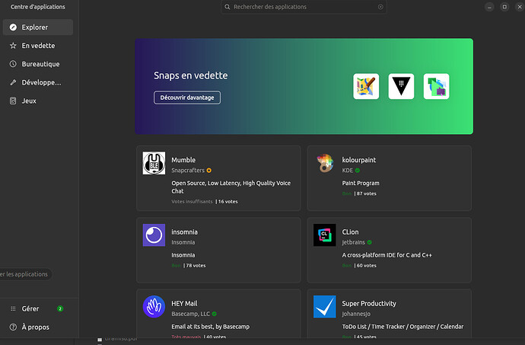Click the Snapcrafters star publisher badge
This screenshot has height=345, width=525.
209,171
